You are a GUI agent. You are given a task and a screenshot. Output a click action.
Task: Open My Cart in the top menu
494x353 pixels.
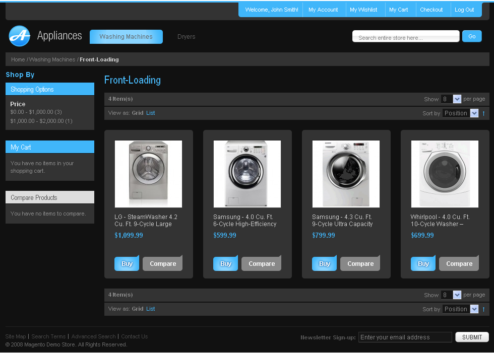click(x=399, y=10)
